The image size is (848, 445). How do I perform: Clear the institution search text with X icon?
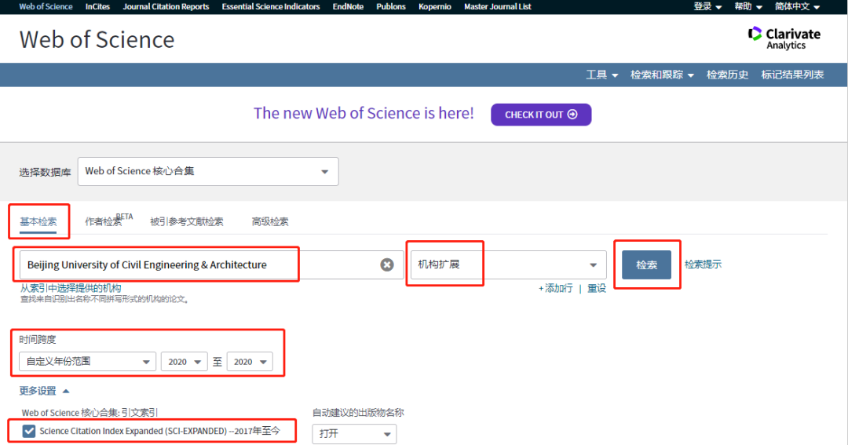click(386, 264)
